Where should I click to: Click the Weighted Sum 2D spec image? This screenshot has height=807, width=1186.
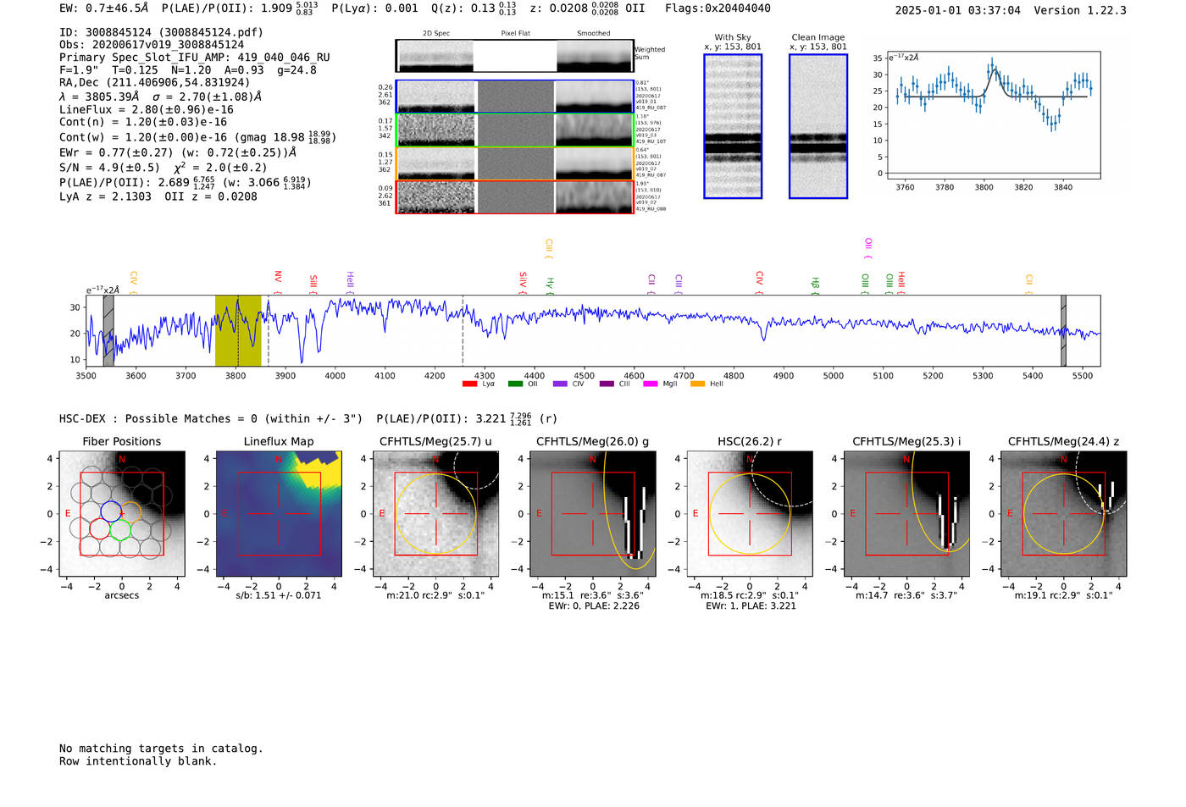coord(435,56)
